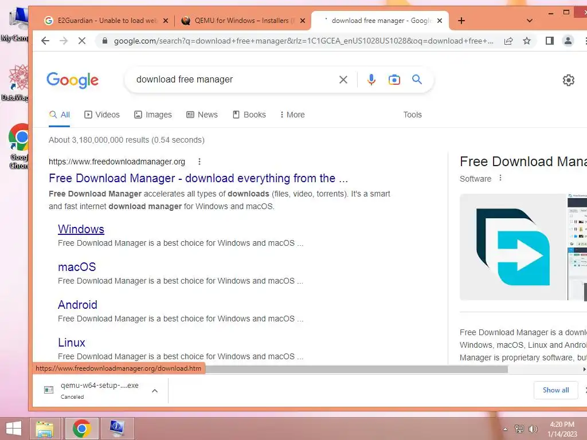Click the lock icon in address bar
The width and height of the screenshot is (587, 440).
[x=105, y=41]
